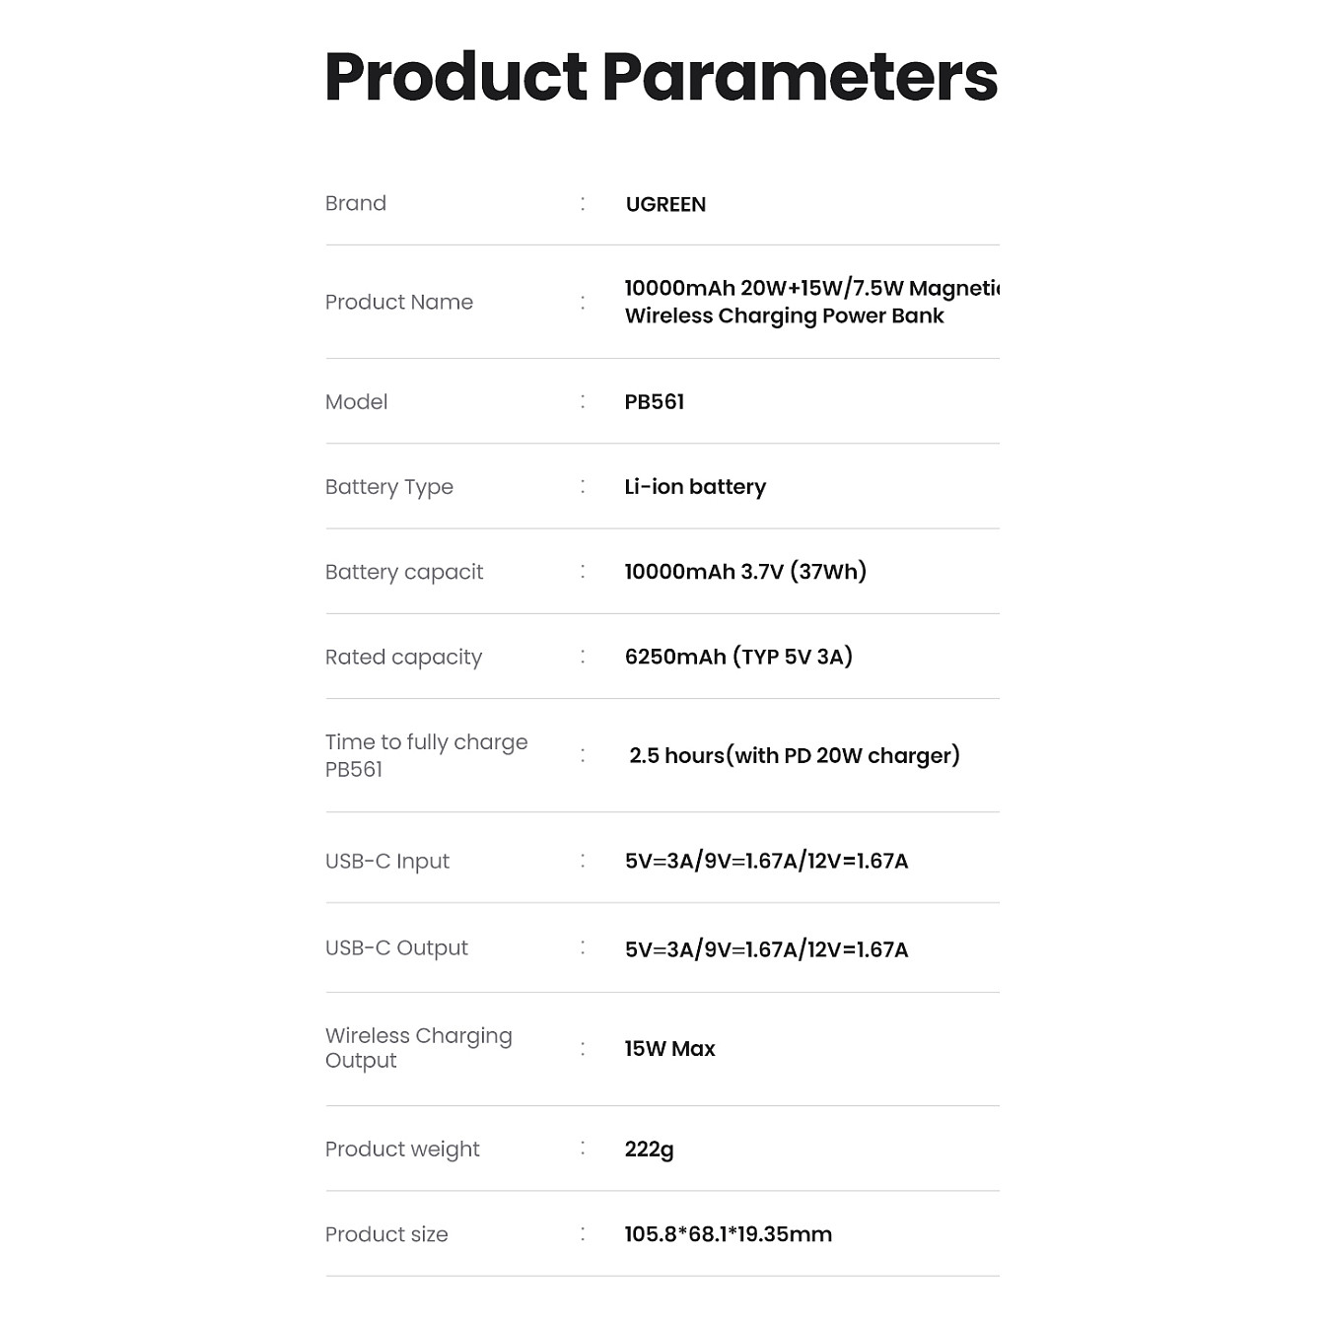
Task: Click the Rated capacity label
Action: [x=403, y=658]
